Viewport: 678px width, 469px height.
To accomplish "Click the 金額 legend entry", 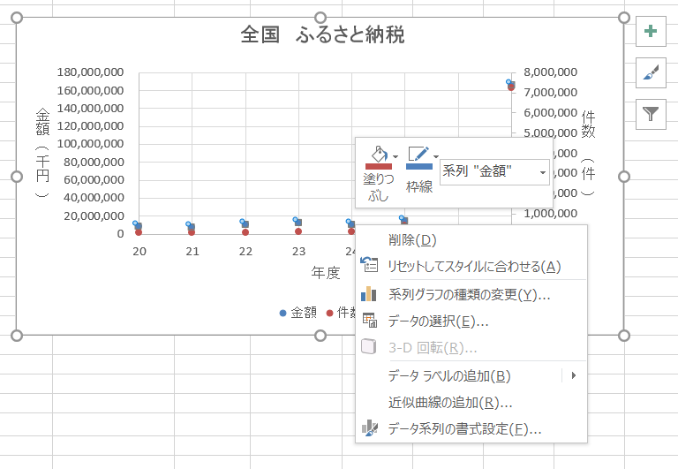I will point(298,313).
